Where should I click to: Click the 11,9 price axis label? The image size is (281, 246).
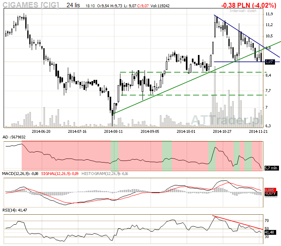269,14
